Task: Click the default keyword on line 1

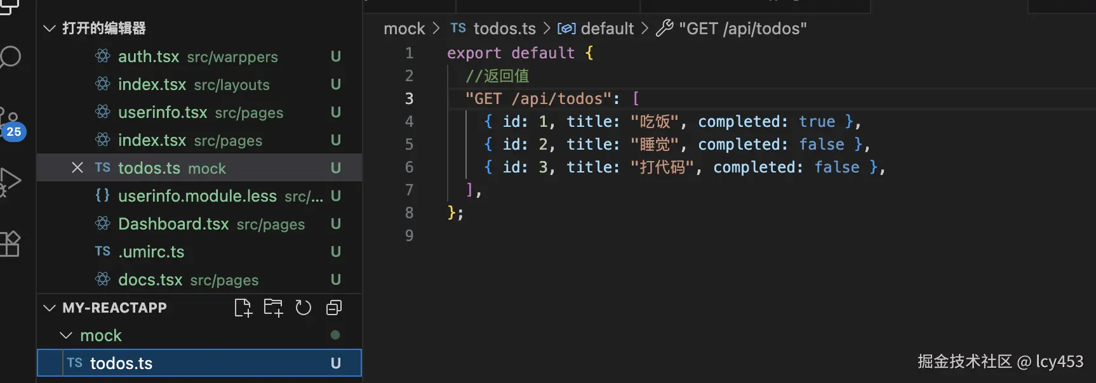Action: pyautogui.click(x=543, y=53)
